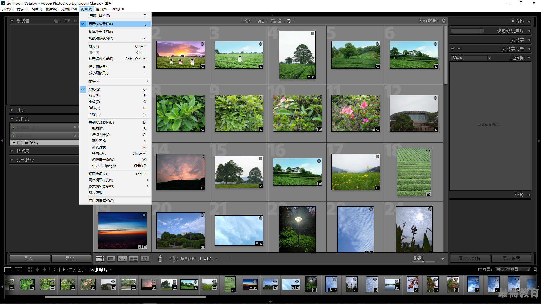Toggle quick collection circle on photo 21

(261, 218)
